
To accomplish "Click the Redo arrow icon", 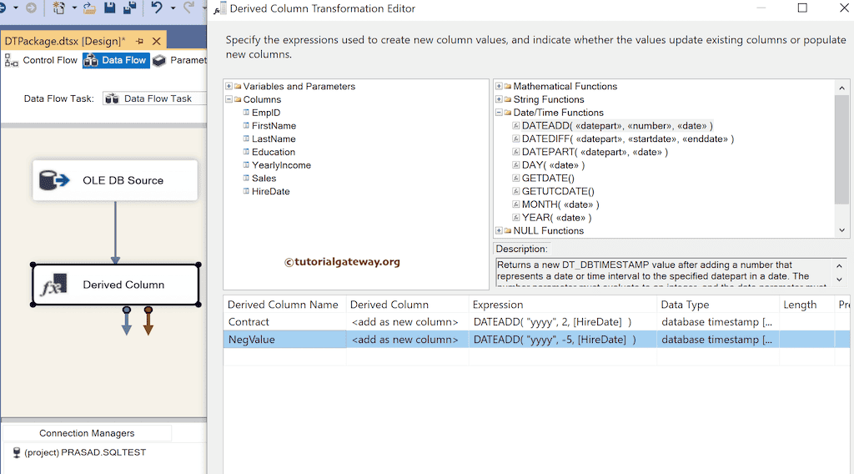I will (x=188, y=8).
